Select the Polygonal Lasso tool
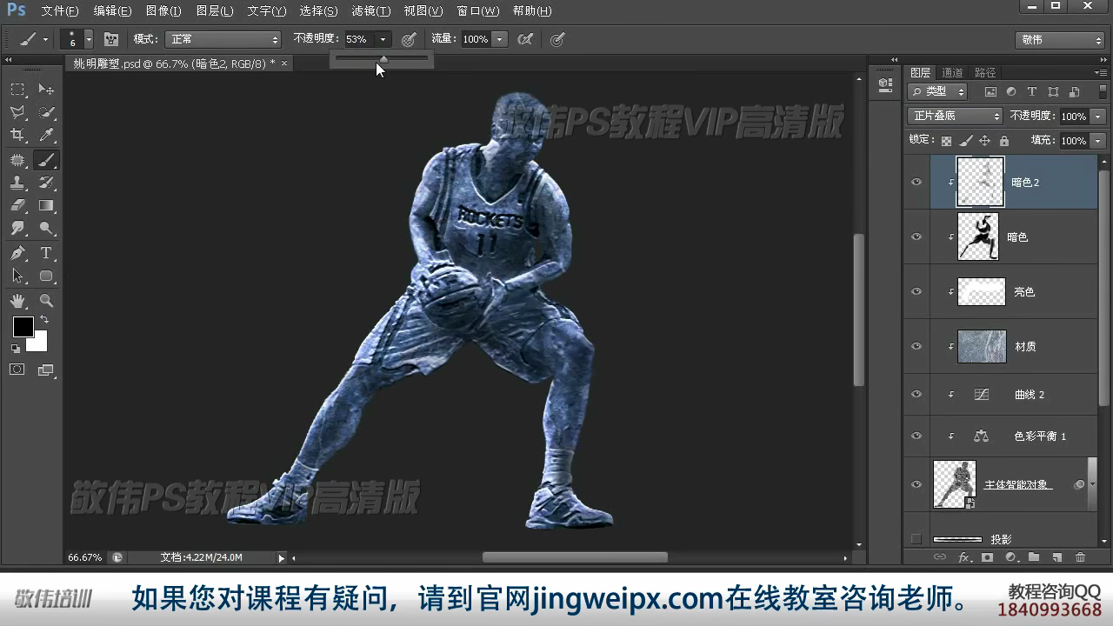1113x626 pixels. coord(17,112)
